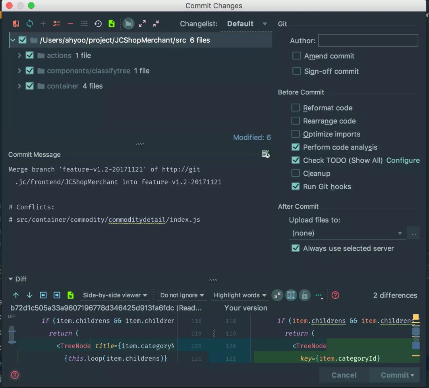
Task: Expand the container folder node
Action: [x=19, y=86]
